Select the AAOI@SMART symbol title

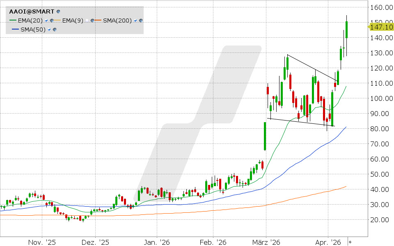tap(32, 12)
